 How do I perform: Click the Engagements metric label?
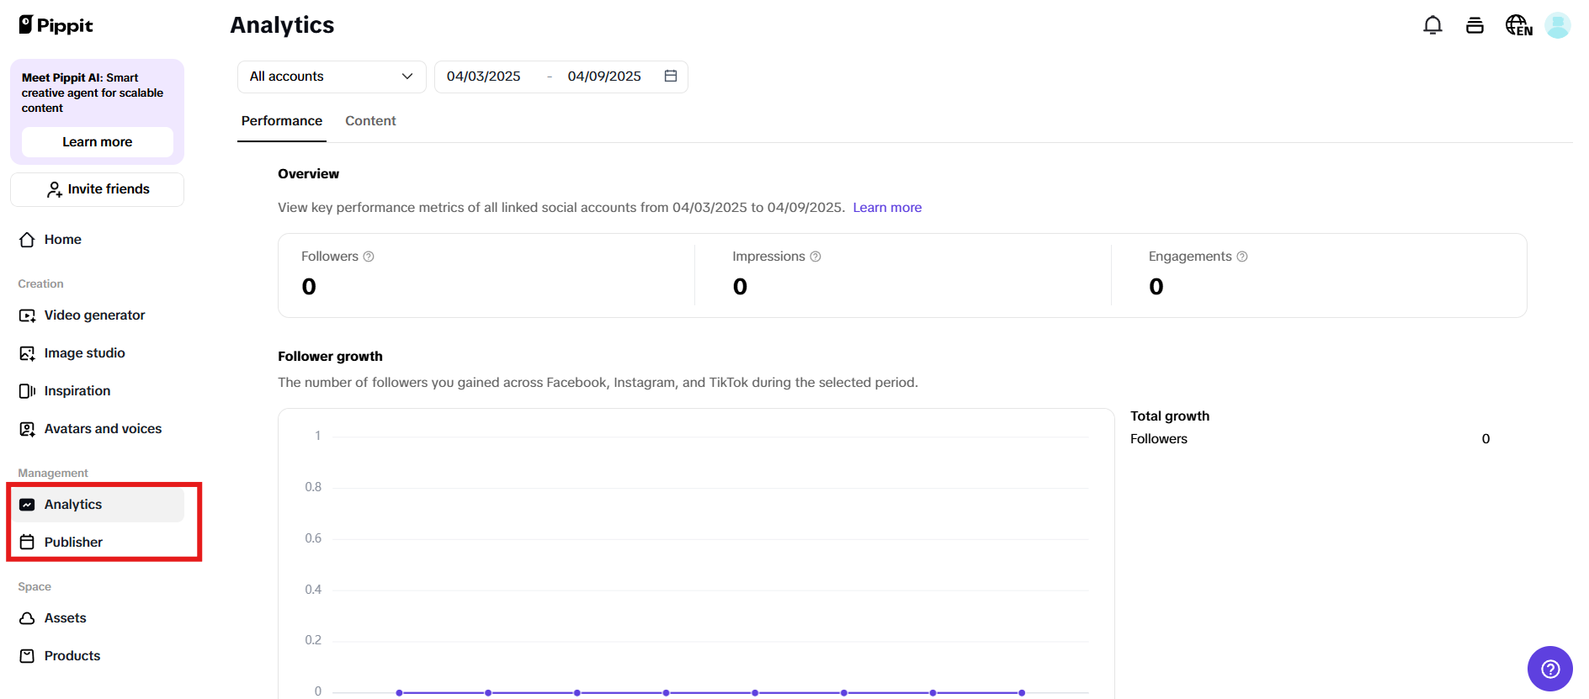1190,257
